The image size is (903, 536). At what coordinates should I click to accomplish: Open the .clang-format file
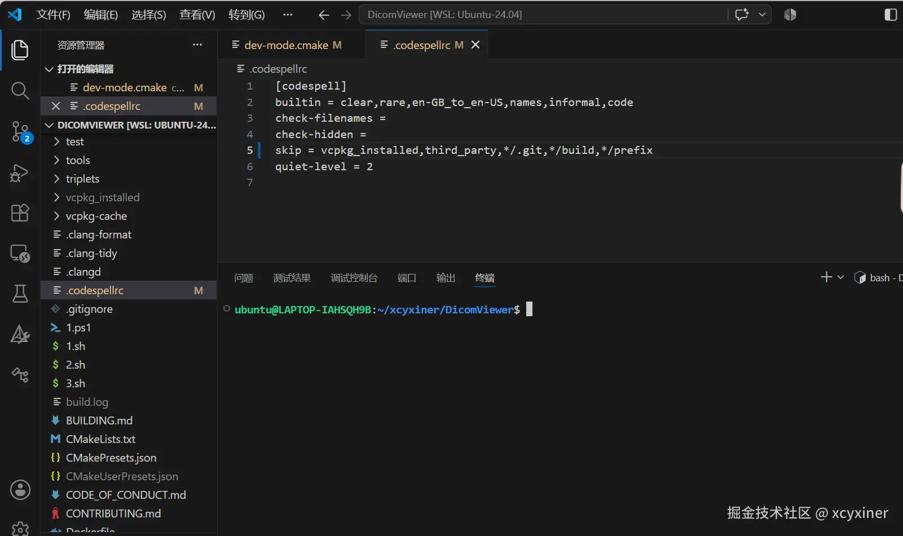tap(129, 234)
